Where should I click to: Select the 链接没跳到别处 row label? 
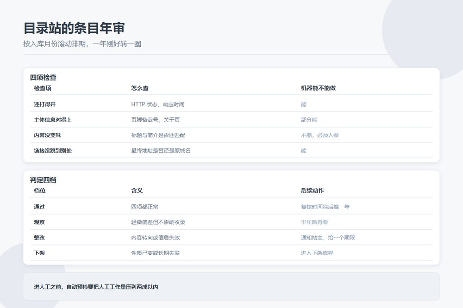pyautogui.click(x=53, y=150)
